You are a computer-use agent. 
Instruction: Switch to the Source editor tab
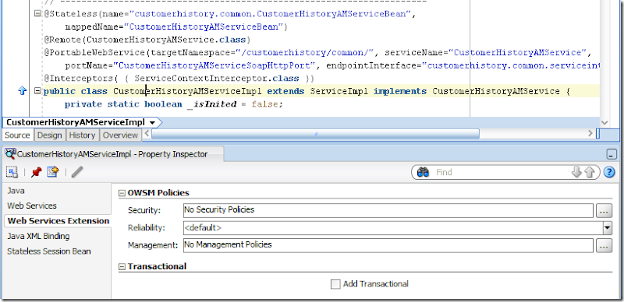[x=17, y=135]
